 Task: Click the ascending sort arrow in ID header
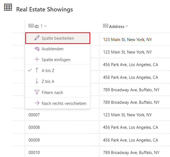tap(42, 26)
